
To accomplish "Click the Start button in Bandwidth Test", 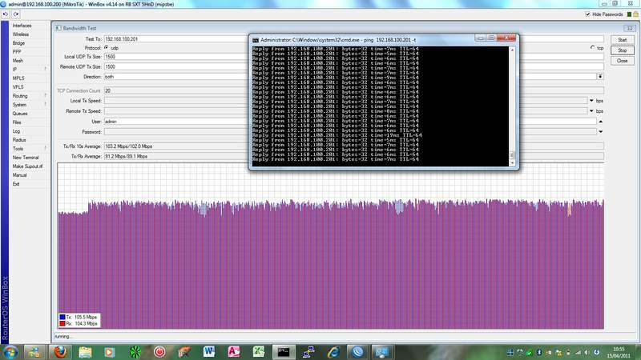I will (623, 40).
